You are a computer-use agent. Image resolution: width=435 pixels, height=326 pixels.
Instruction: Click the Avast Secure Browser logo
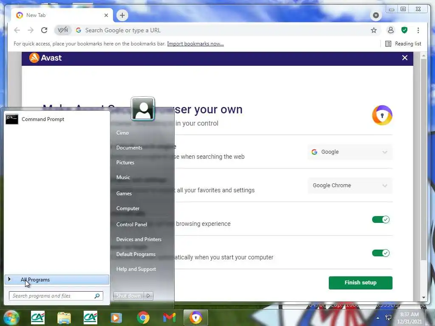(382, 115)
